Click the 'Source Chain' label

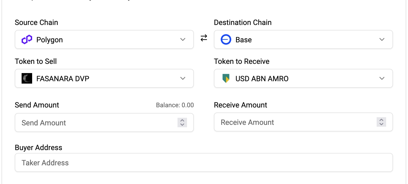[x=36, y=22]
